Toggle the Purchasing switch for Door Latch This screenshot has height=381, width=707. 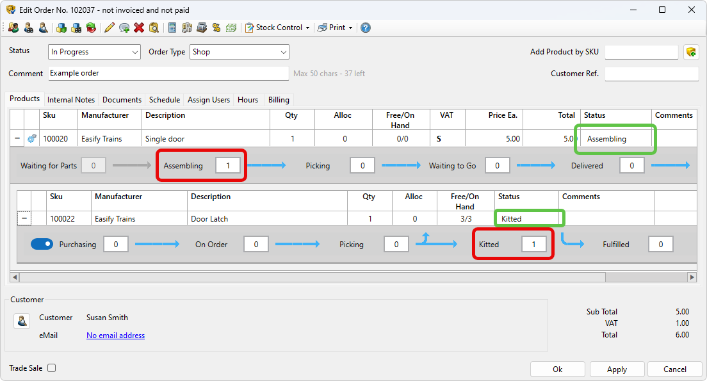click(42, 244)
